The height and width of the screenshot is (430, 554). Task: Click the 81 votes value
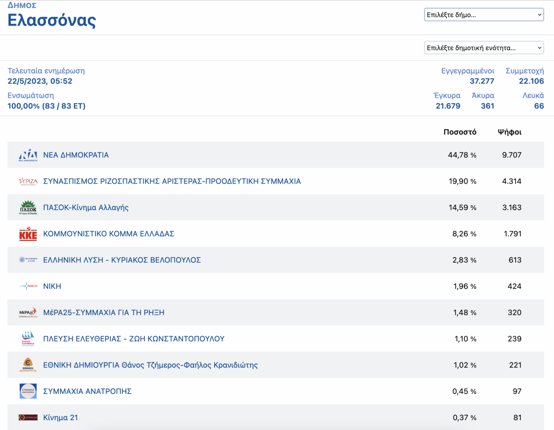point(517,417)
